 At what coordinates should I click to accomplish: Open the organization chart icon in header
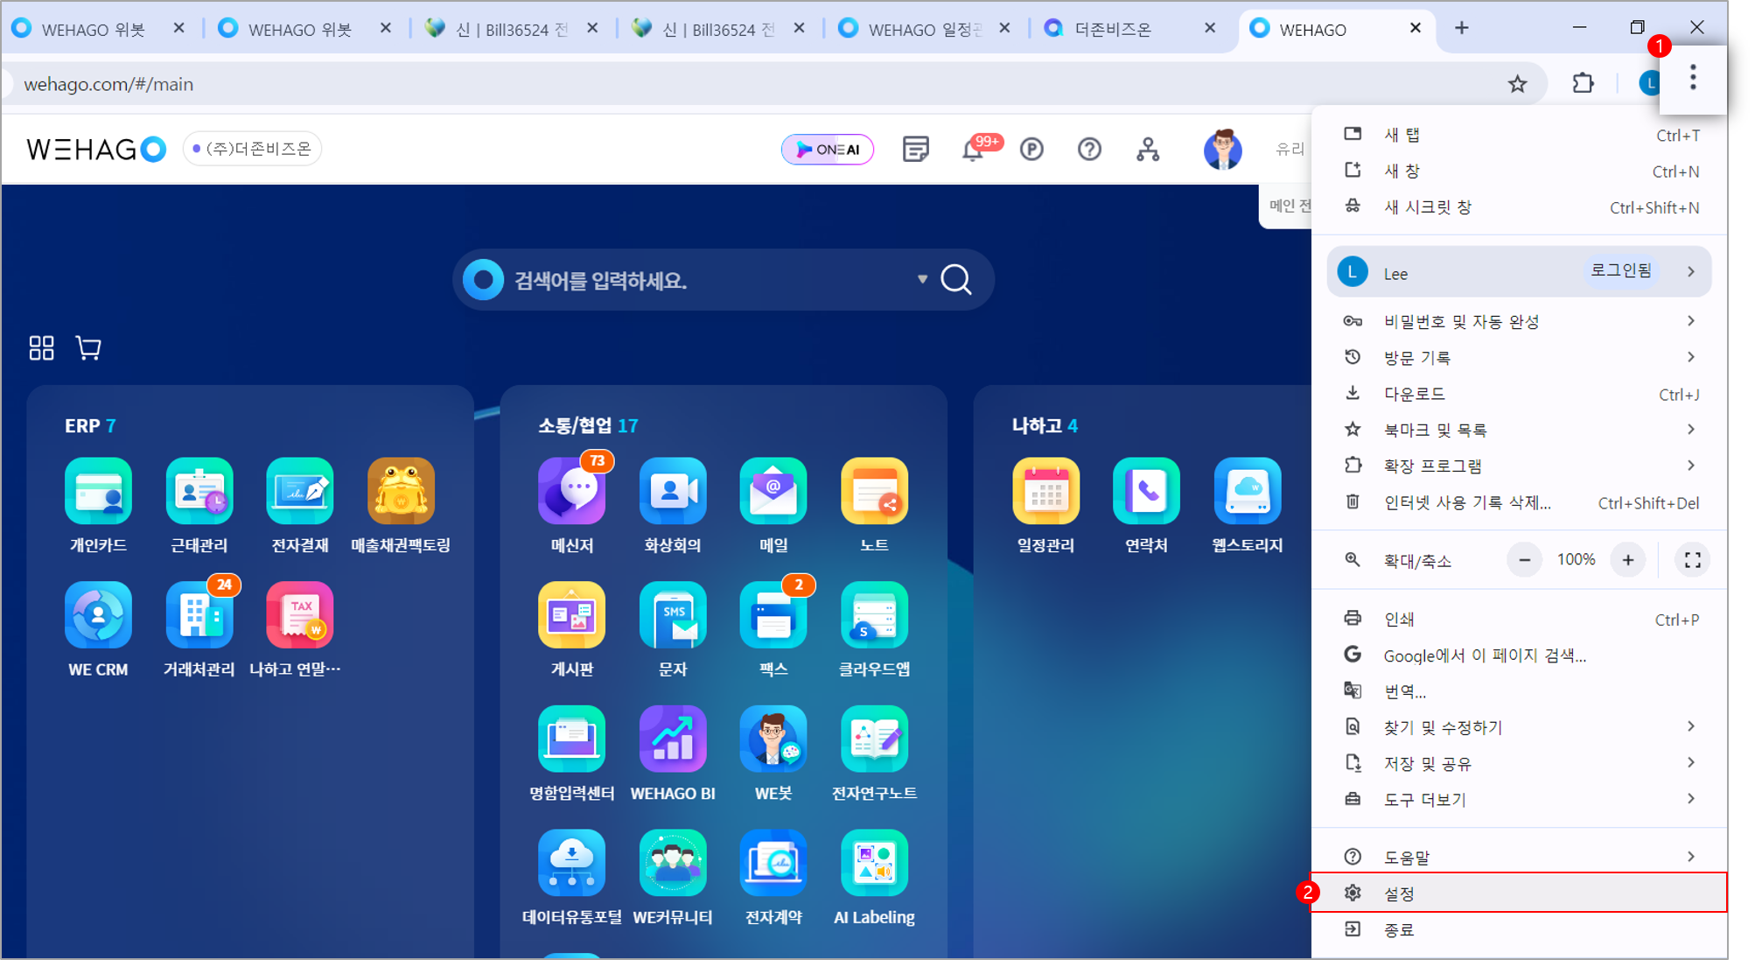coord(1147,150)
